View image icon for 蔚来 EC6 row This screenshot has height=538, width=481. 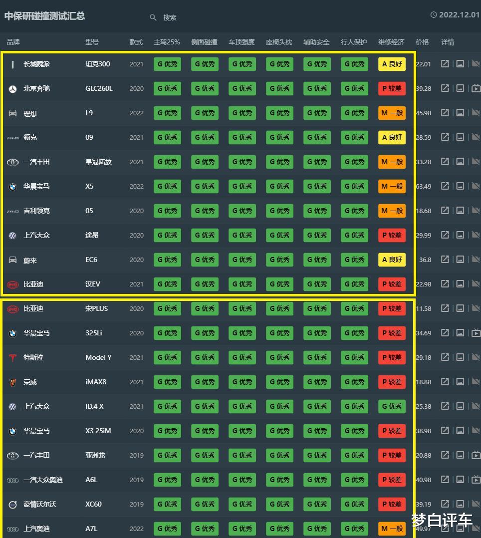click(460, 260)
